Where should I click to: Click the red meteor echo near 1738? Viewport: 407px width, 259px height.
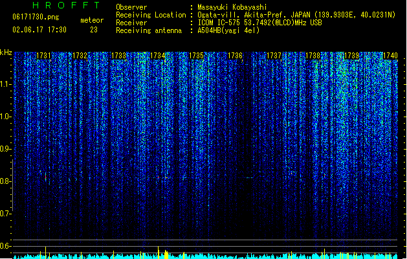tap(324, 175)
